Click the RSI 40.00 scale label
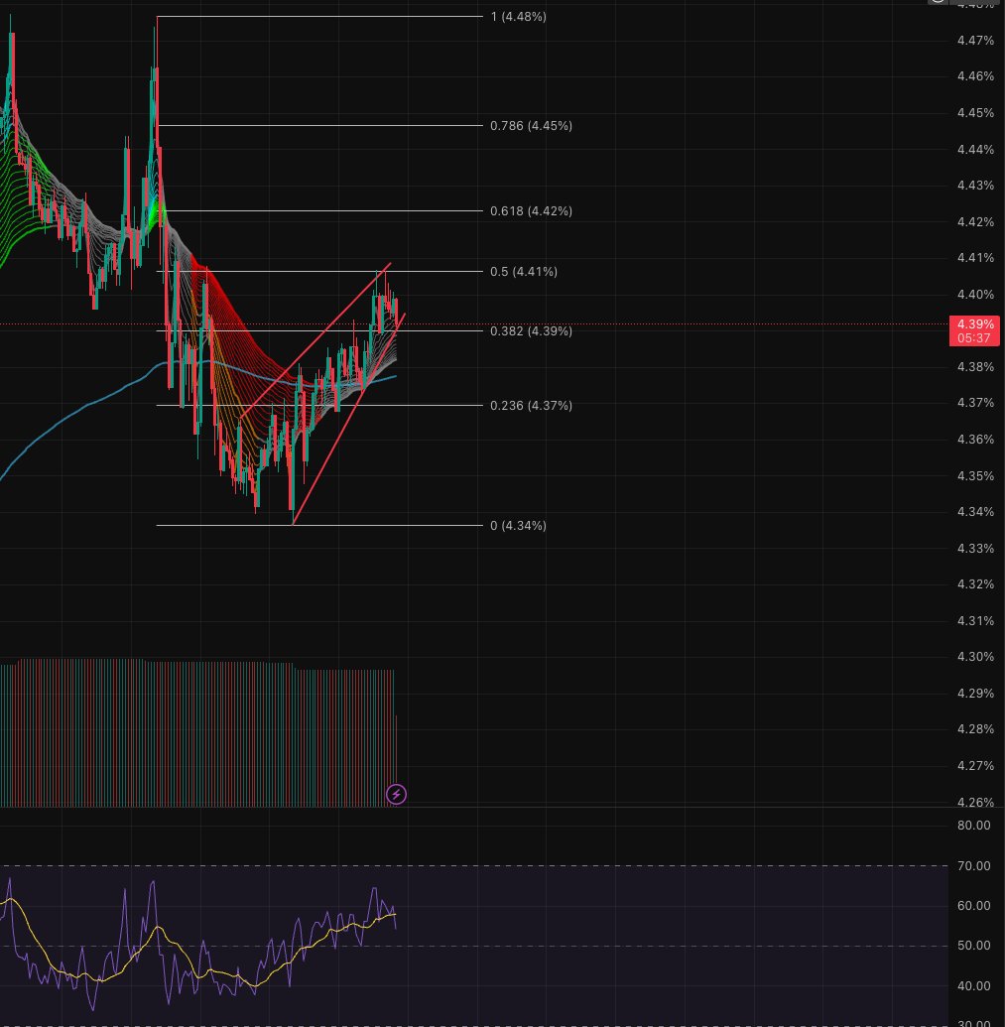This screenshot has width=1005, height=1027. (974, 985)
